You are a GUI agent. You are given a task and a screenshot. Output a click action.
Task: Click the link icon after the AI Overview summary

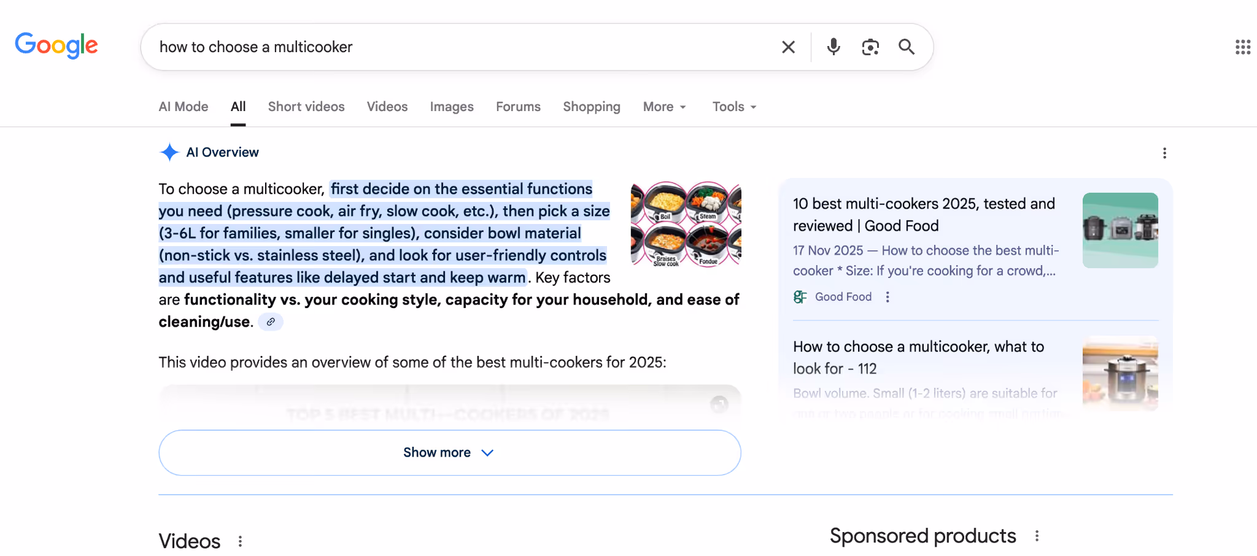pos(271,322)
